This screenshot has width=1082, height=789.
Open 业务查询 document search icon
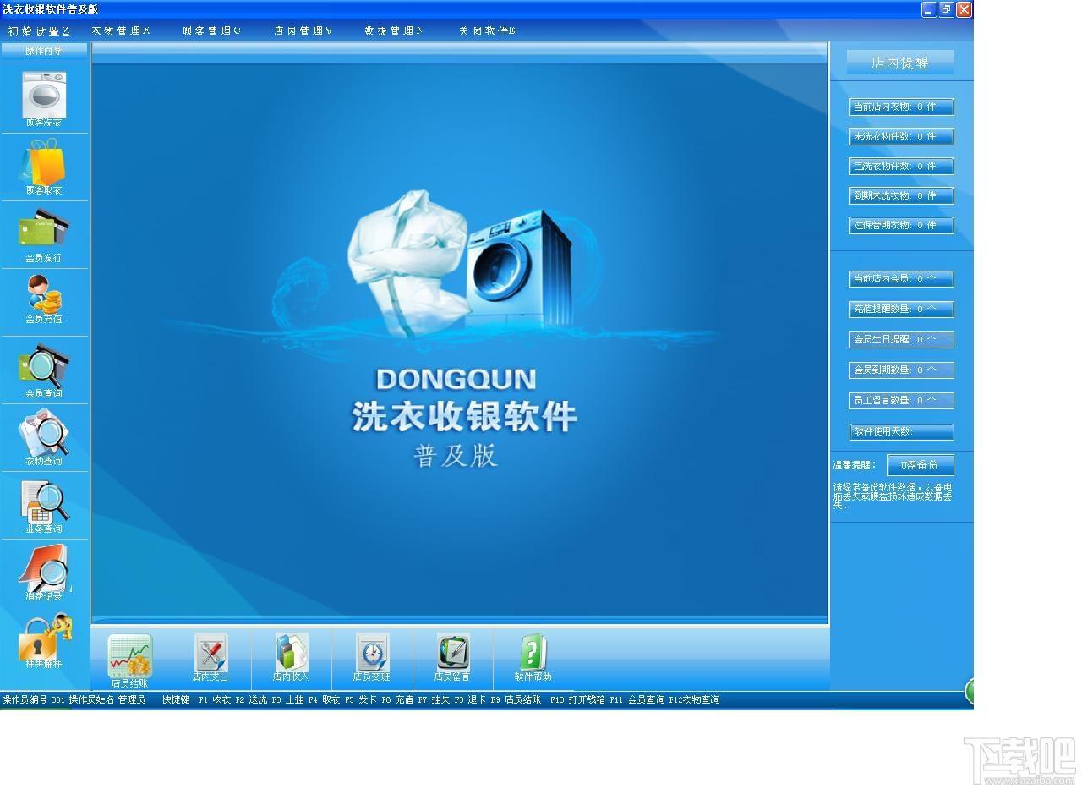point(44,501)
